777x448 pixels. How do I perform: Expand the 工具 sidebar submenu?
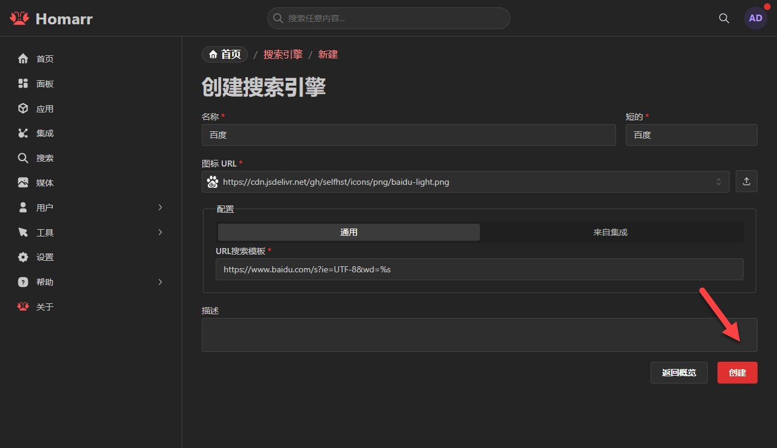click(x=160, y=233)
